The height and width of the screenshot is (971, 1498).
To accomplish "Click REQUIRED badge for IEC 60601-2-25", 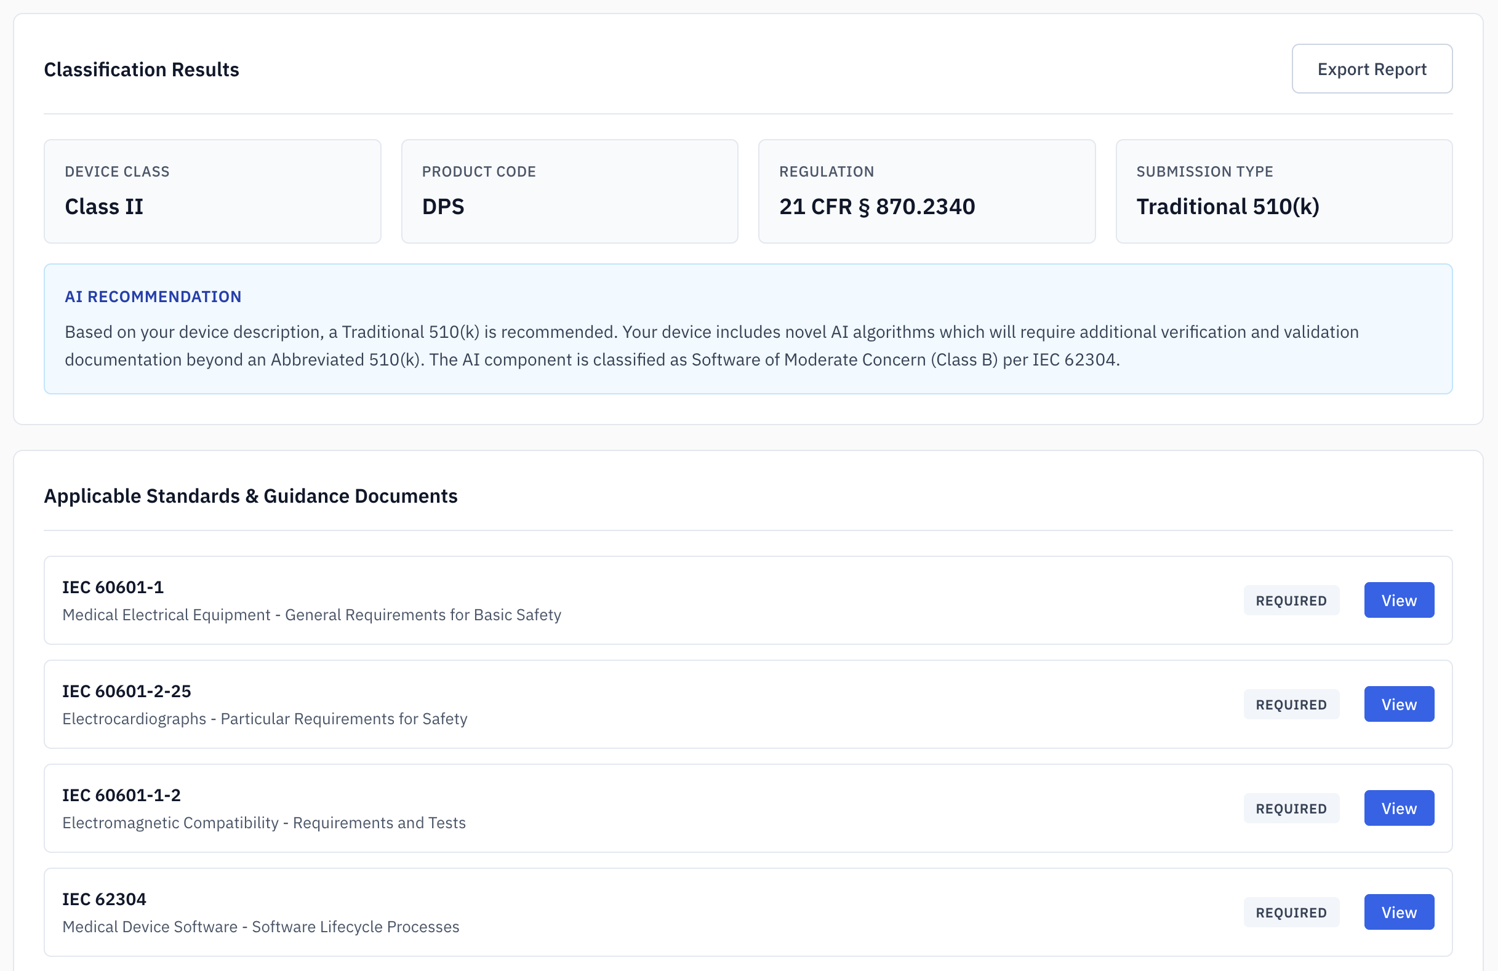I will click(x=1291, y=704).
